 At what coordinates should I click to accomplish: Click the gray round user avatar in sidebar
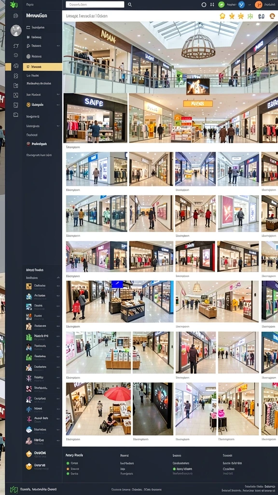(x=16, y=30)
